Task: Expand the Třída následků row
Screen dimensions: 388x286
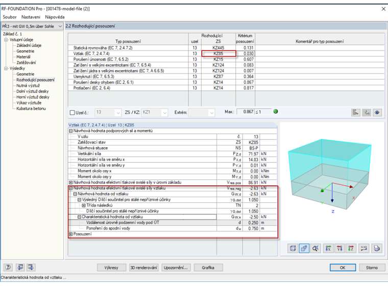Action: pyautogui.click(x=84, y=205)
